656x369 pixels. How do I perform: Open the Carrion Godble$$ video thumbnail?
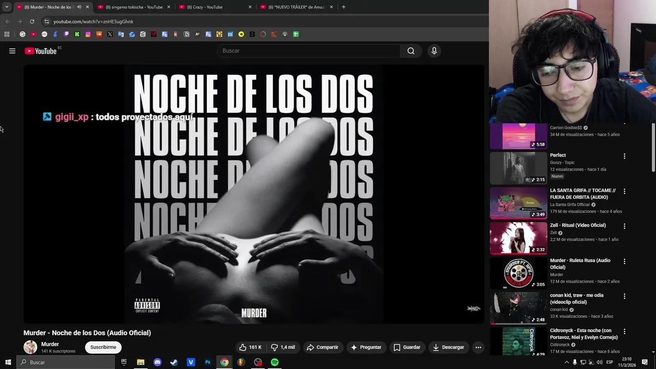(x=518, y=136)
